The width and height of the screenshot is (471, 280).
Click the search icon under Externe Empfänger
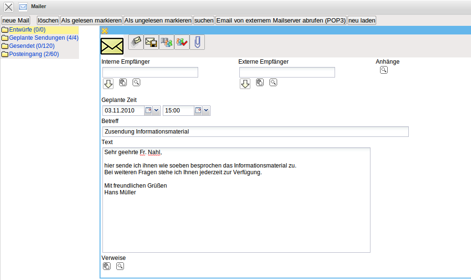273,82
